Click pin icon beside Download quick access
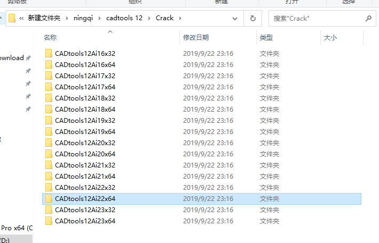The width and height of the screenshot is (379, 243). pos(28,58)
